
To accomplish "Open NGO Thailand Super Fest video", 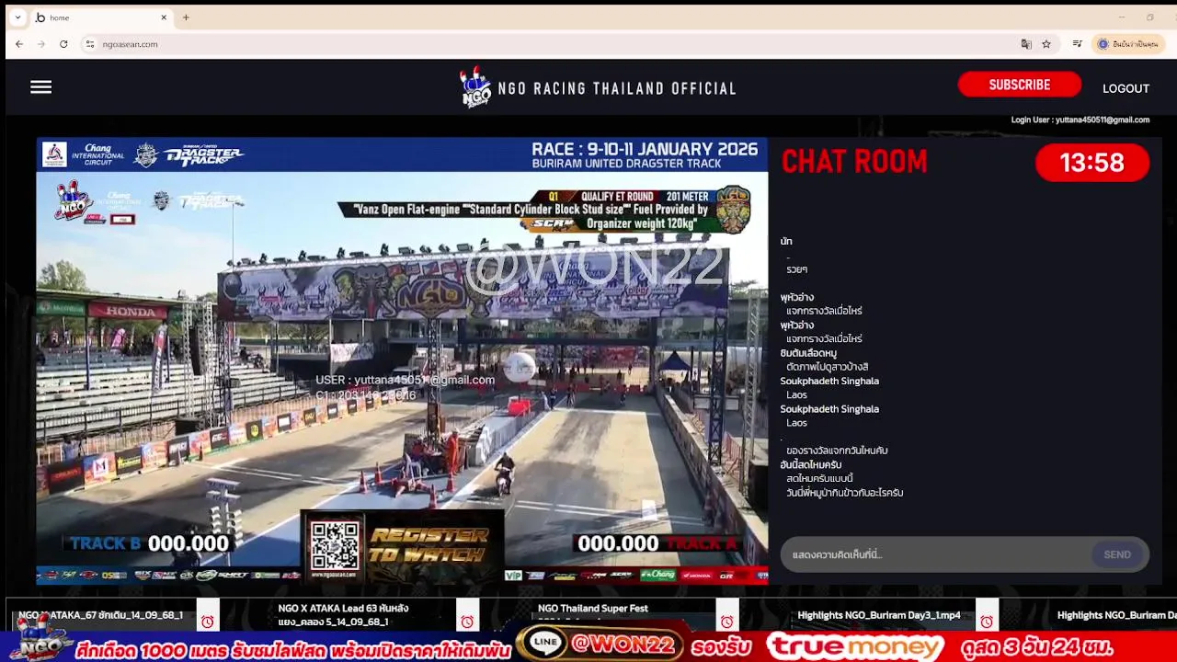I will pos(593,609).
